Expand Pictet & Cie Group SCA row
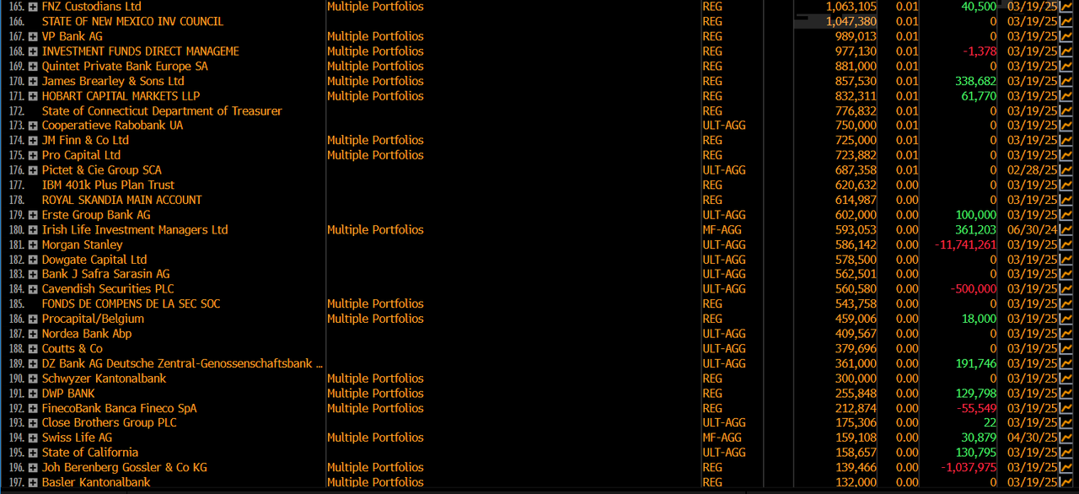The image size is (1079, 494). pos(33,170)
